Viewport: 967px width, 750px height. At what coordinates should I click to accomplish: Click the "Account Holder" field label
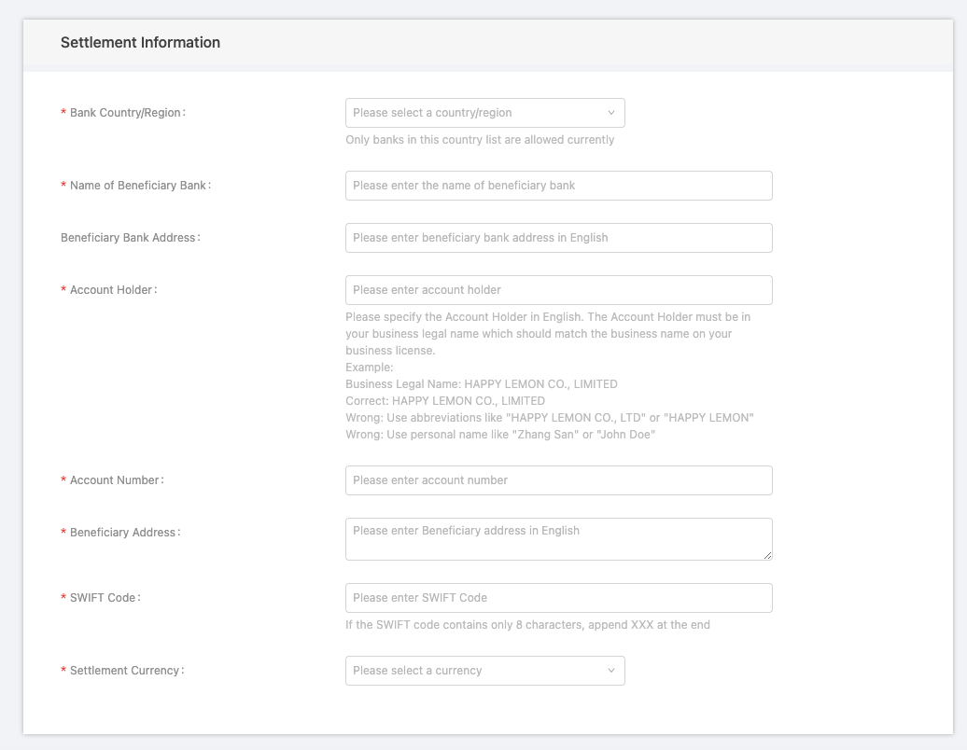[112, 290]
